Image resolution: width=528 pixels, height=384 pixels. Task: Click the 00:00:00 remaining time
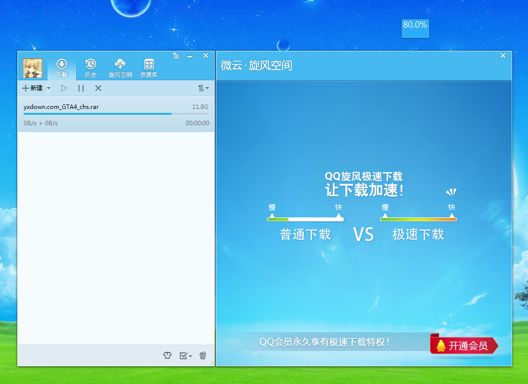coord(198,123)
